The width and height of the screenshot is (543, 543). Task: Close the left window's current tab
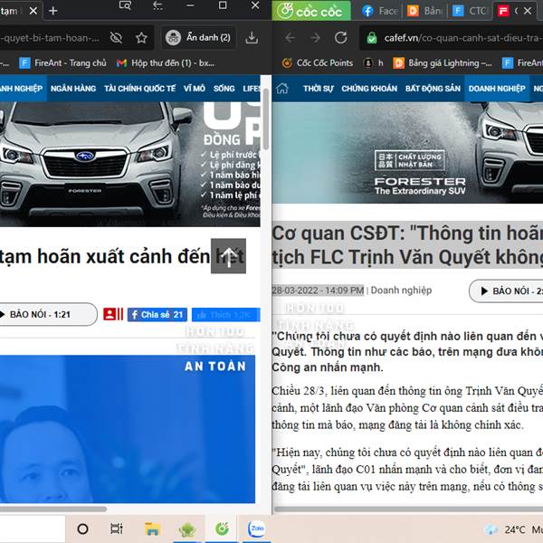pyautogui.click(x=33, y=11)
